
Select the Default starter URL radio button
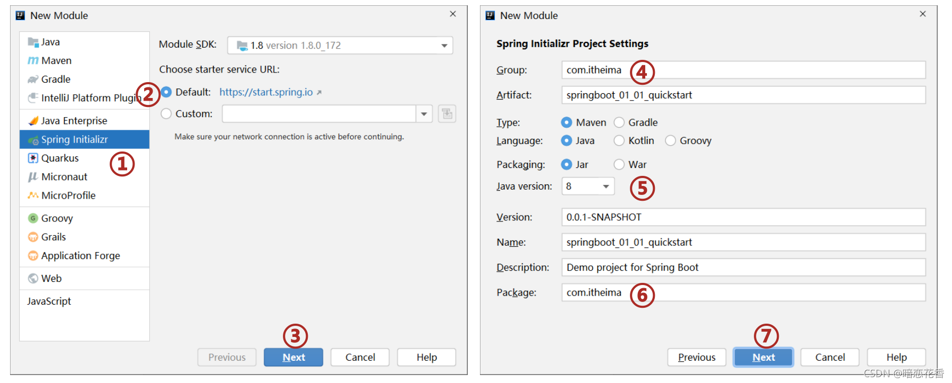pos(166,92)
